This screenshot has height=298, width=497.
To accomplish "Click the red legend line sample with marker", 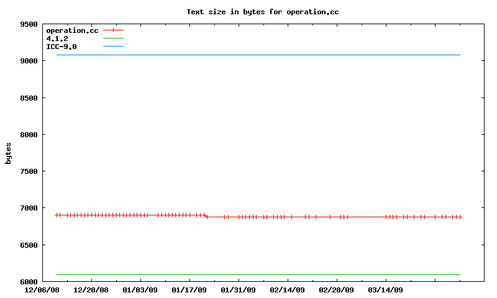I will click(x=113, y=30).
